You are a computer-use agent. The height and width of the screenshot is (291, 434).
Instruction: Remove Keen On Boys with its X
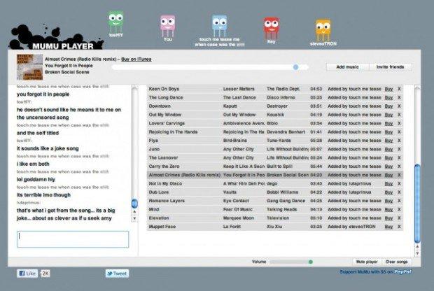(399, 89)
